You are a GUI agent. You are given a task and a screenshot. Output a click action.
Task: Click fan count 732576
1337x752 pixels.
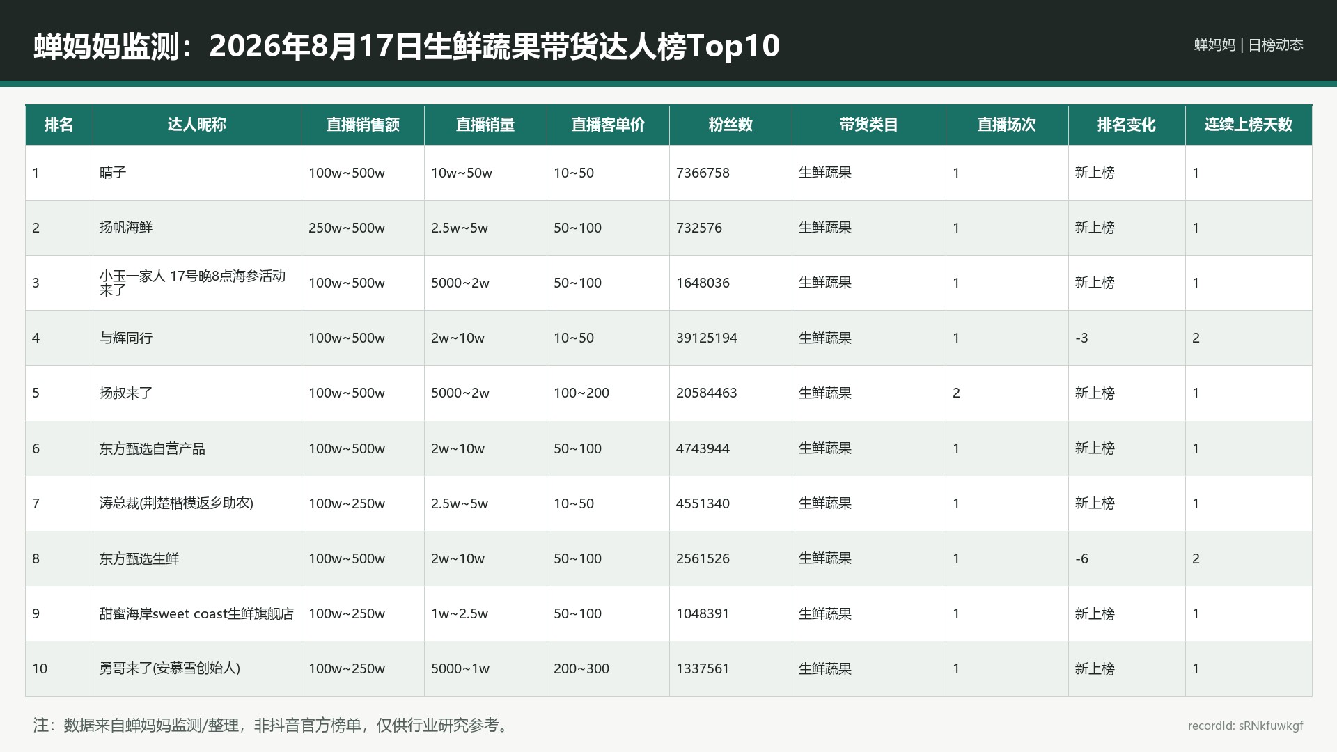[x=699, y=228]
